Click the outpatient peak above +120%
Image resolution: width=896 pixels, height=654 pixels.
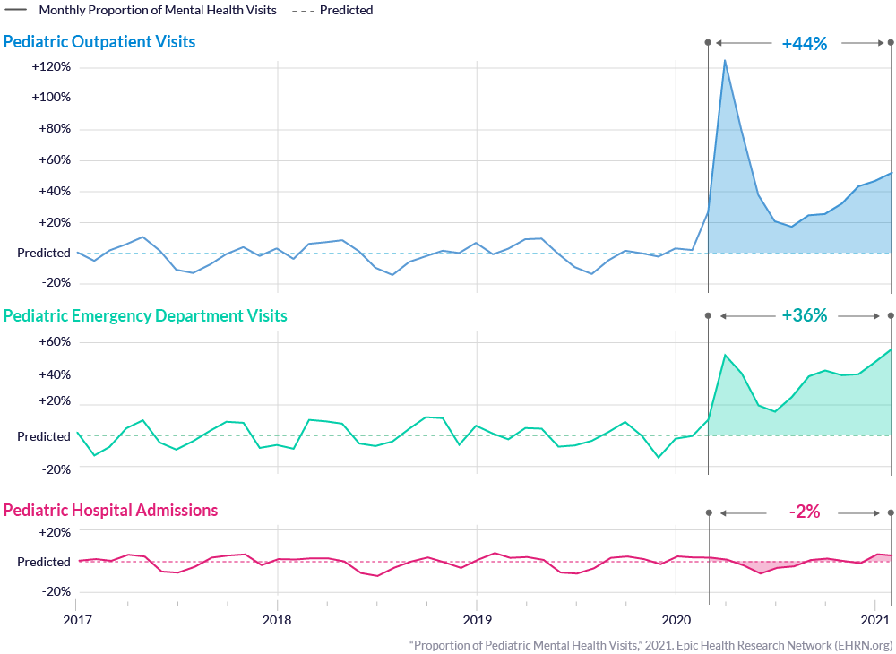725,61
